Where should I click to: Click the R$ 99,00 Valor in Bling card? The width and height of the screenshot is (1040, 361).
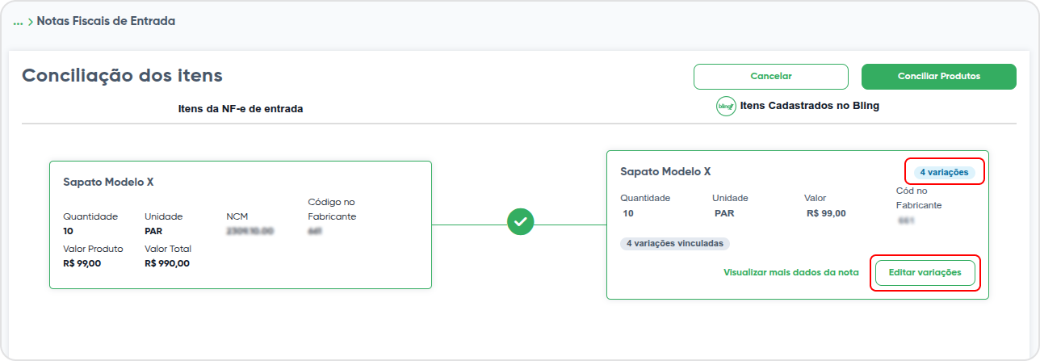click(x=826, y=213)
